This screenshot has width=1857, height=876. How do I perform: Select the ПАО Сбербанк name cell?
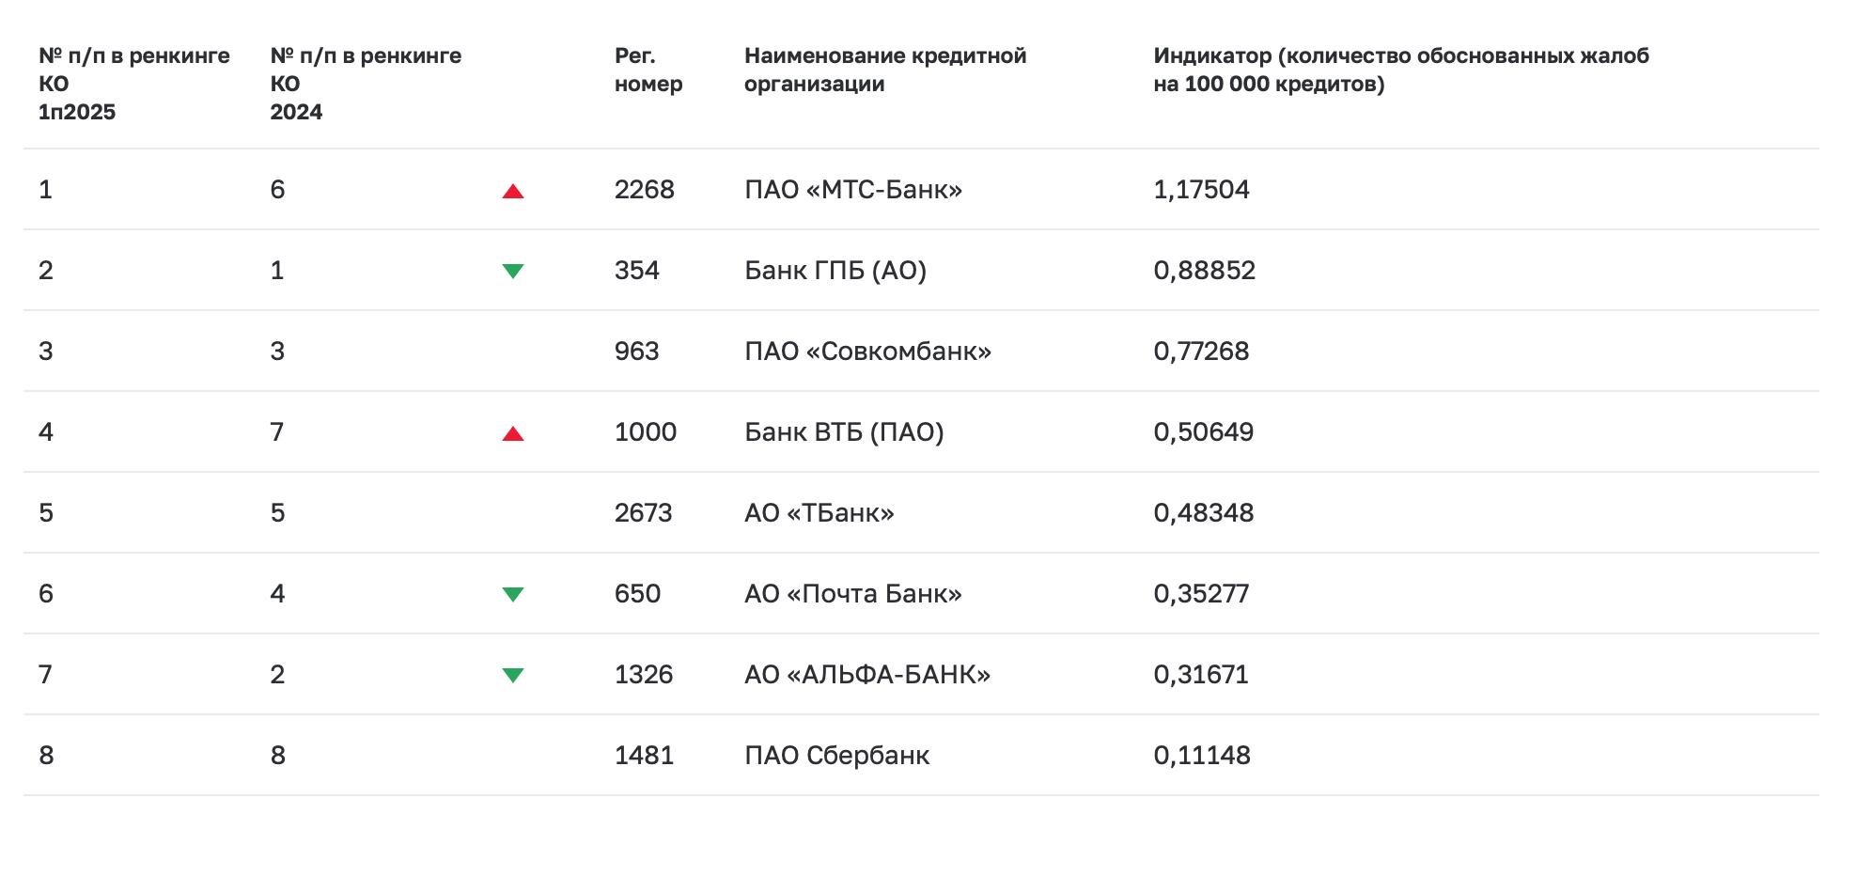pyautogui.click(x=836, y=756)
